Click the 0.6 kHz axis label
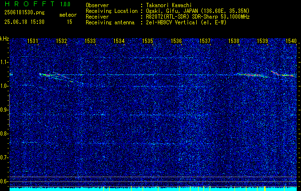Screen dimensions: 301x191 tap(4, 181)
